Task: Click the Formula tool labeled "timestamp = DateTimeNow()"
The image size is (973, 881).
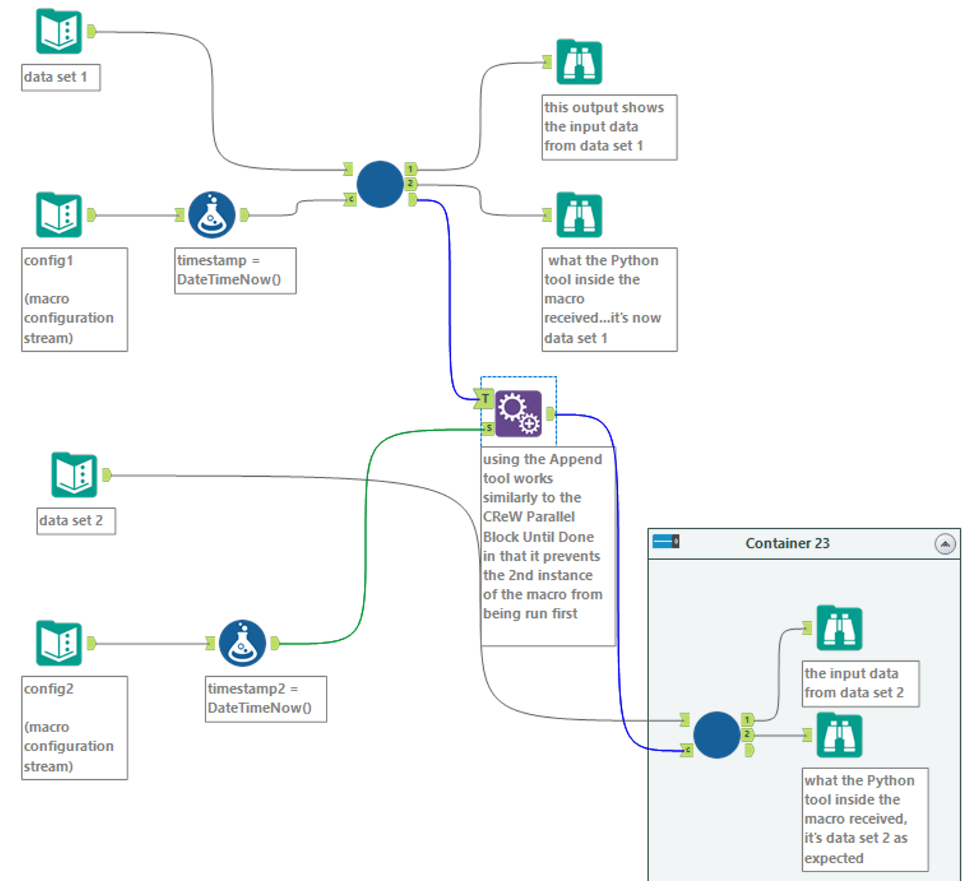Action: (x=211, y=214)
